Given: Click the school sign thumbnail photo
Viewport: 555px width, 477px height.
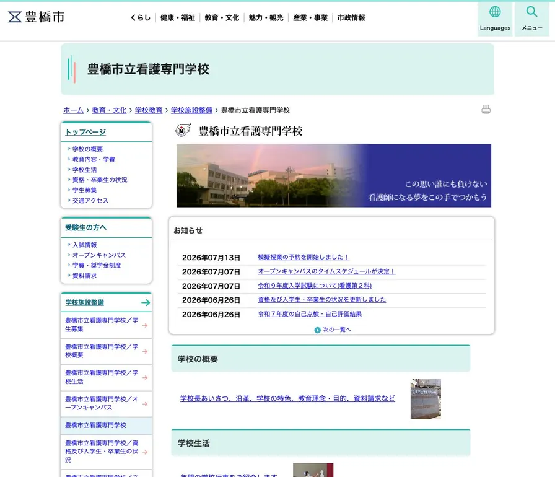Looking at the screenshot, I should 426,399.
